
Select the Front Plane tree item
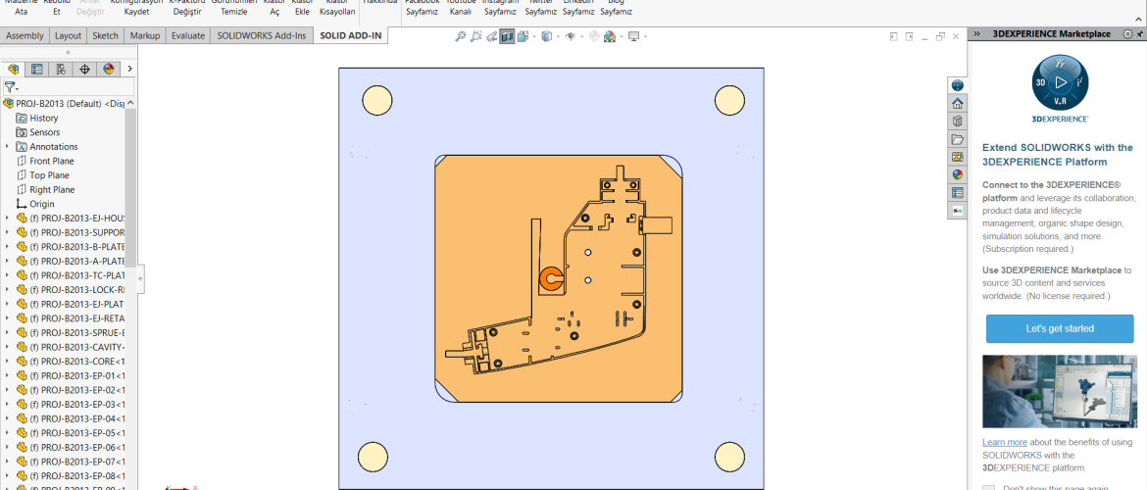coord(51,161)
